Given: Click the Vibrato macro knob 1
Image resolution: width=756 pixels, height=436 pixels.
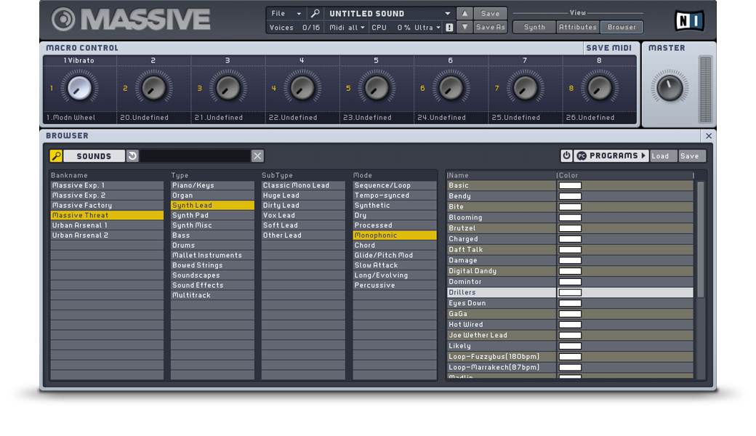Looking at the screenshot, I should 79,88.
